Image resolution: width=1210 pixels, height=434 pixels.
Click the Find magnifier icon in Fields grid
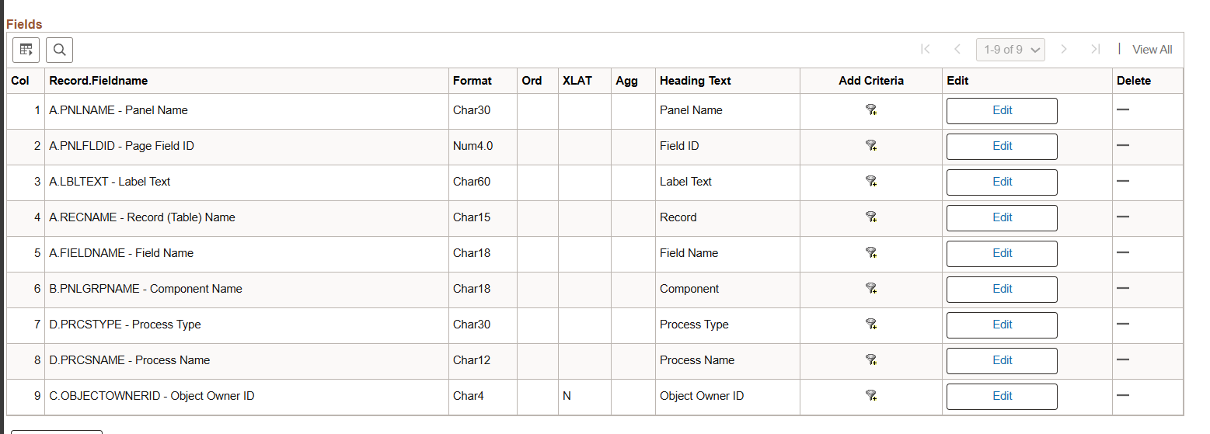point(59,50)
